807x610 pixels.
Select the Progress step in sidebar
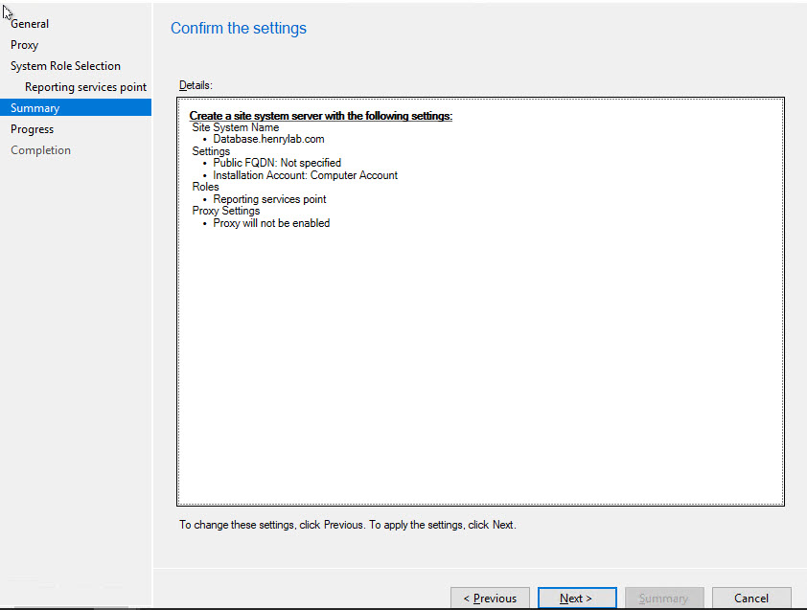(x=33, y=129)
